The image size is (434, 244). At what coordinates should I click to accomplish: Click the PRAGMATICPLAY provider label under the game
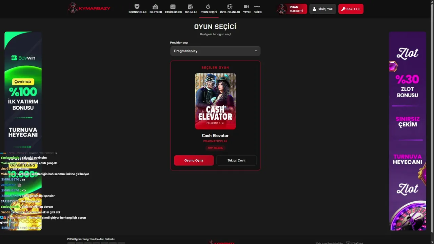coord(215,141)
